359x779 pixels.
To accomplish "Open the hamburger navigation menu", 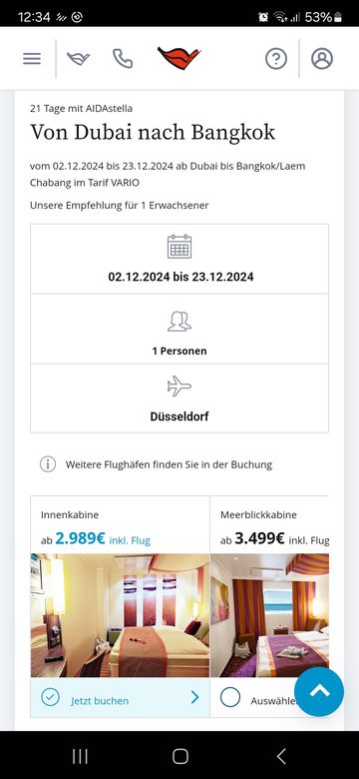I will coord(32,59).
